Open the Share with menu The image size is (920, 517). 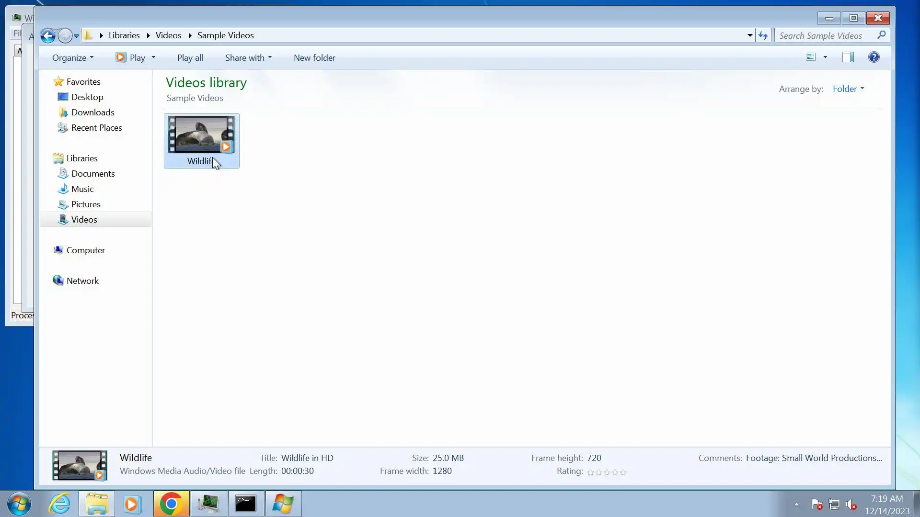click(x=248, y=58)
